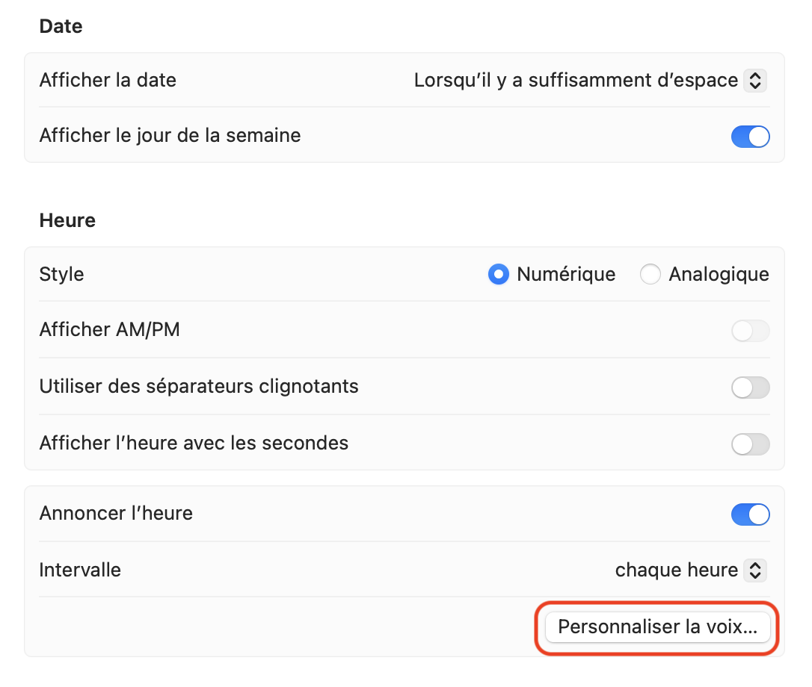Click the "Heure" section heading
The width and height of the screenshot is (812, 687).
[67, 221]
